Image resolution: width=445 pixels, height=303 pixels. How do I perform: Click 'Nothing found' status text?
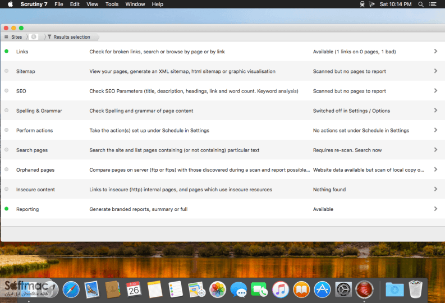(329, 190)
